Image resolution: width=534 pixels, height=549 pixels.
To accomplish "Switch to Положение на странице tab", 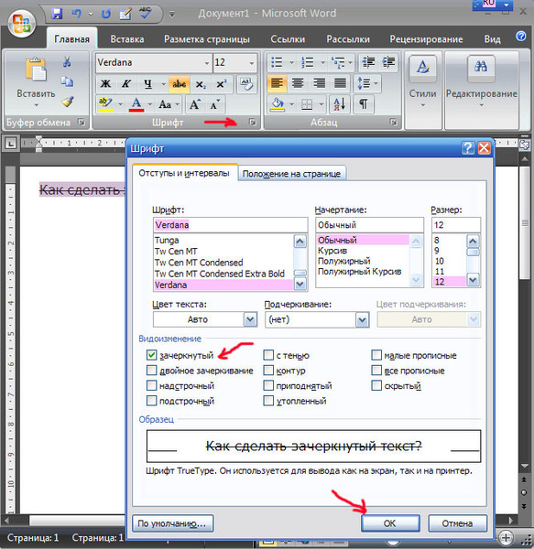I will pyautogui.click(x=291, y=174).
